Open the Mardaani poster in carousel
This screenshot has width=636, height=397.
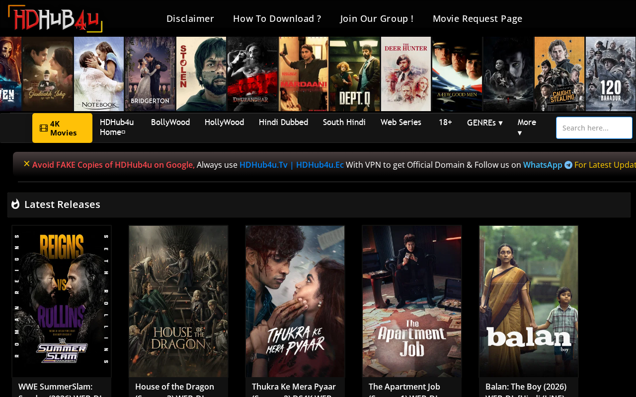pyautogui.click(x=304, y=74)
